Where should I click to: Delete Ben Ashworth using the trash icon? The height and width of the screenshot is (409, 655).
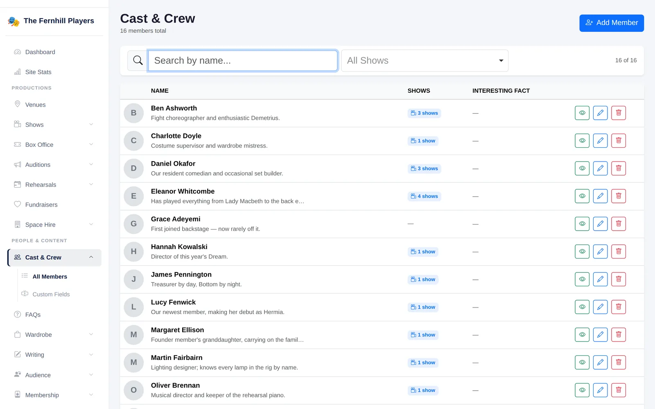tap(619, 113)
